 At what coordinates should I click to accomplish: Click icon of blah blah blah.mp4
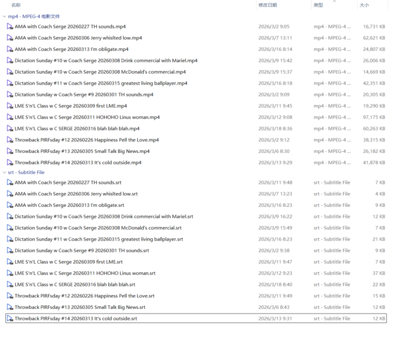(x=10, y=129)
